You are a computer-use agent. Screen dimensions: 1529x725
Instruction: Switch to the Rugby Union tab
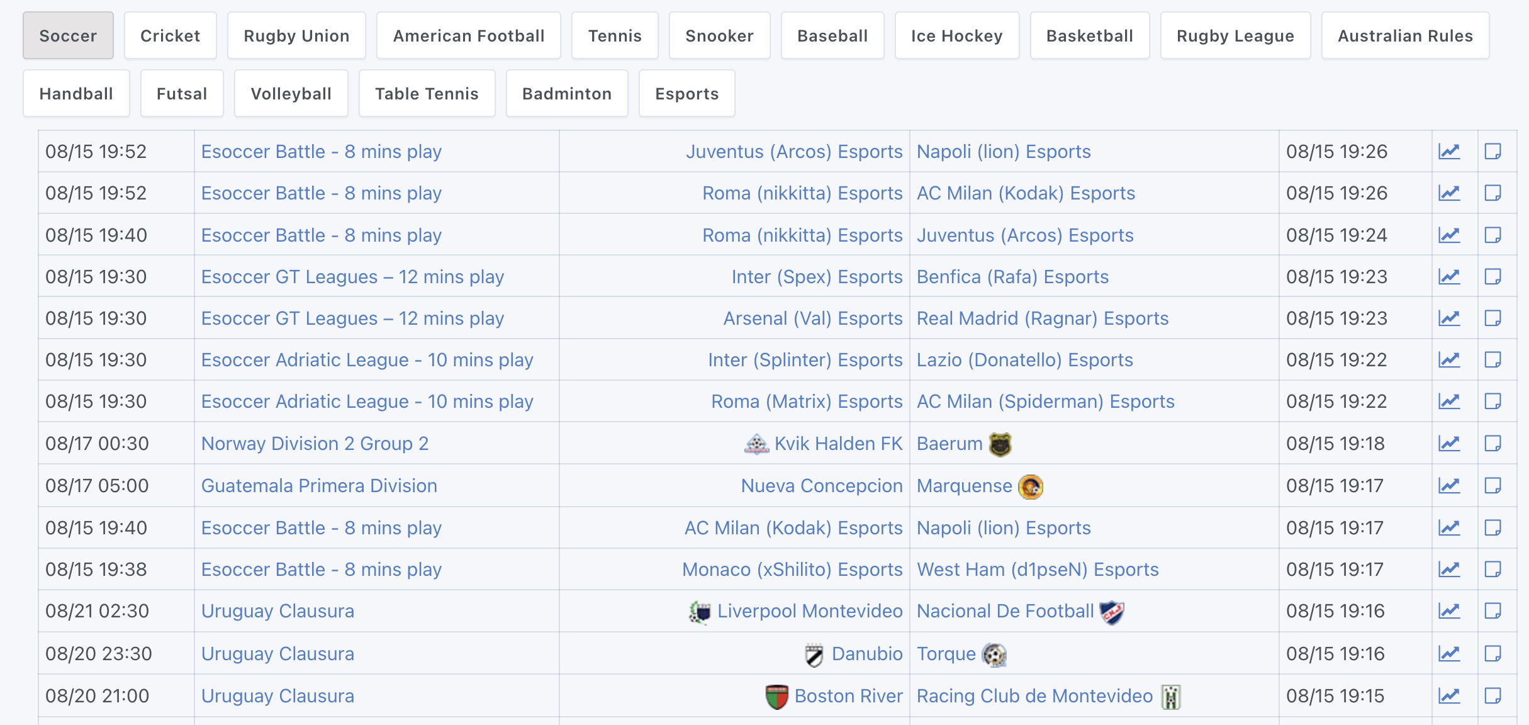point(296,35)
